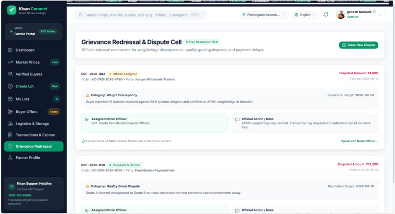Click dispute ID DSP-2026-042
The width and height of the screenshot is (395, 214).
(x=93, y=74)
